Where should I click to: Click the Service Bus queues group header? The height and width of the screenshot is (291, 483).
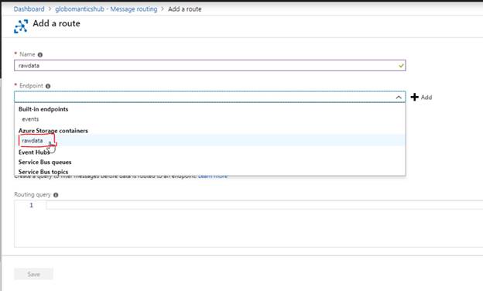click(x=45, y=162)
